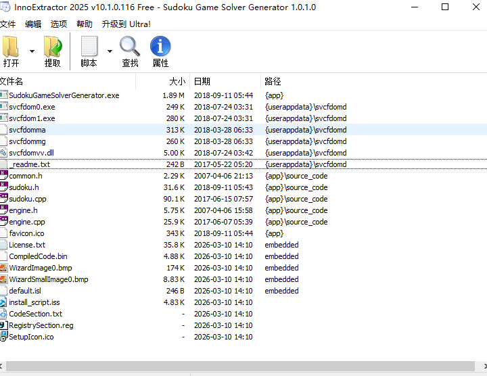Click the Extract (提取) toolbar icon
Screen dimensions: 487x376
52,47
